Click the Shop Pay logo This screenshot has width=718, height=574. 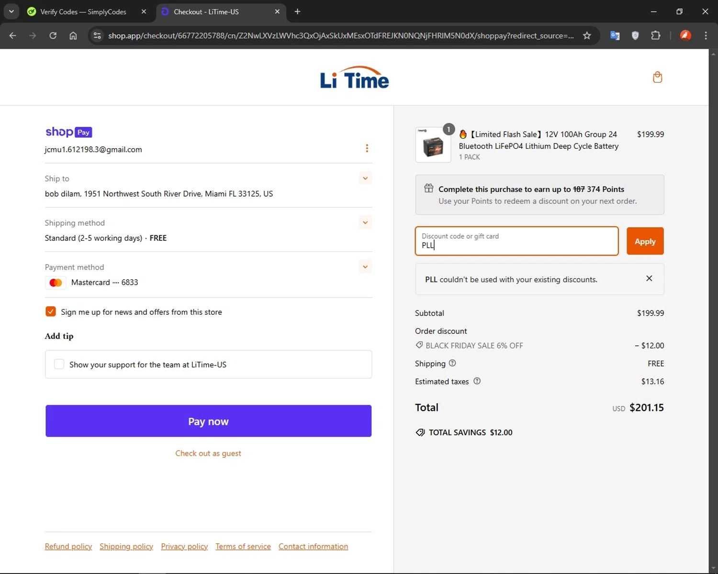click(69, 132)
